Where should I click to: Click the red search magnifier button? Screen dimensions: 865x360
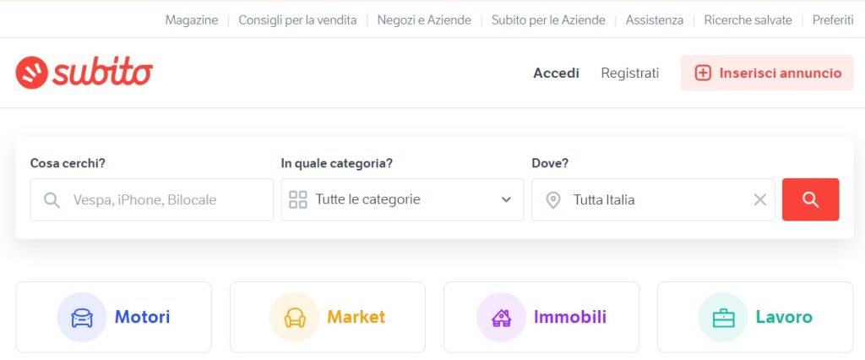coord(810,199)
